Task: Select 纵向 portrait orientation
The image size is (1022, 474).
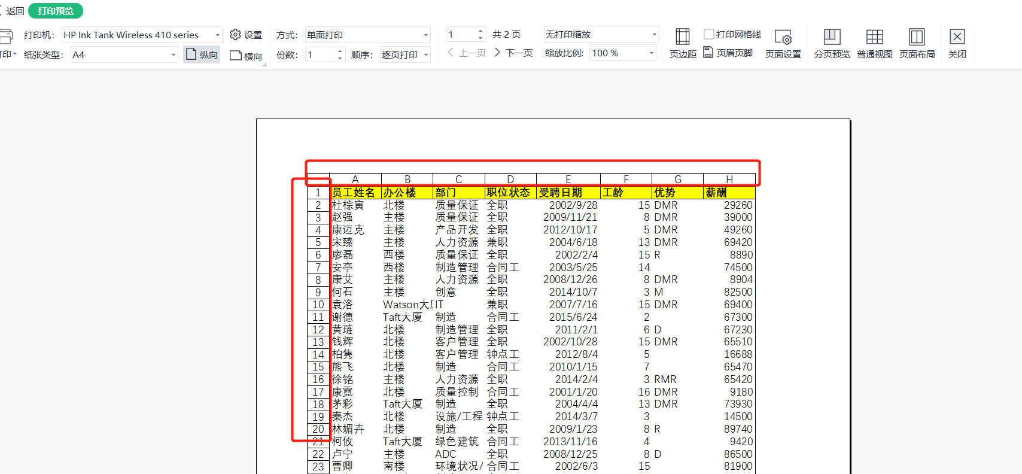Action: pos(202,54)
